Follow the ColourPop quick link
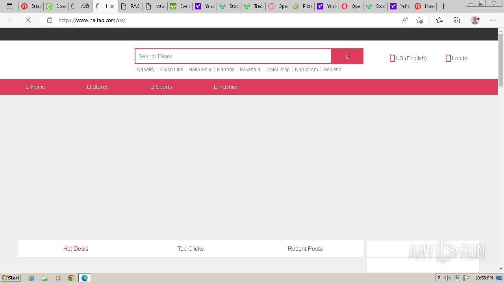Screen dimensions: 504x283 [278, 70]
